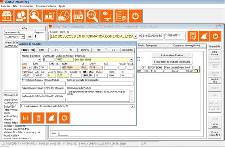Open the Ferramentas menu
The image size is (225, 148).
(27, 6)
